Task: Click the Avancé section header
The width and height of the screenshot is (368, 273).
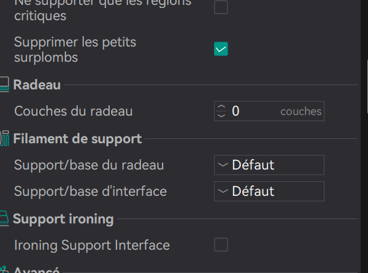Action: [37, 270]
